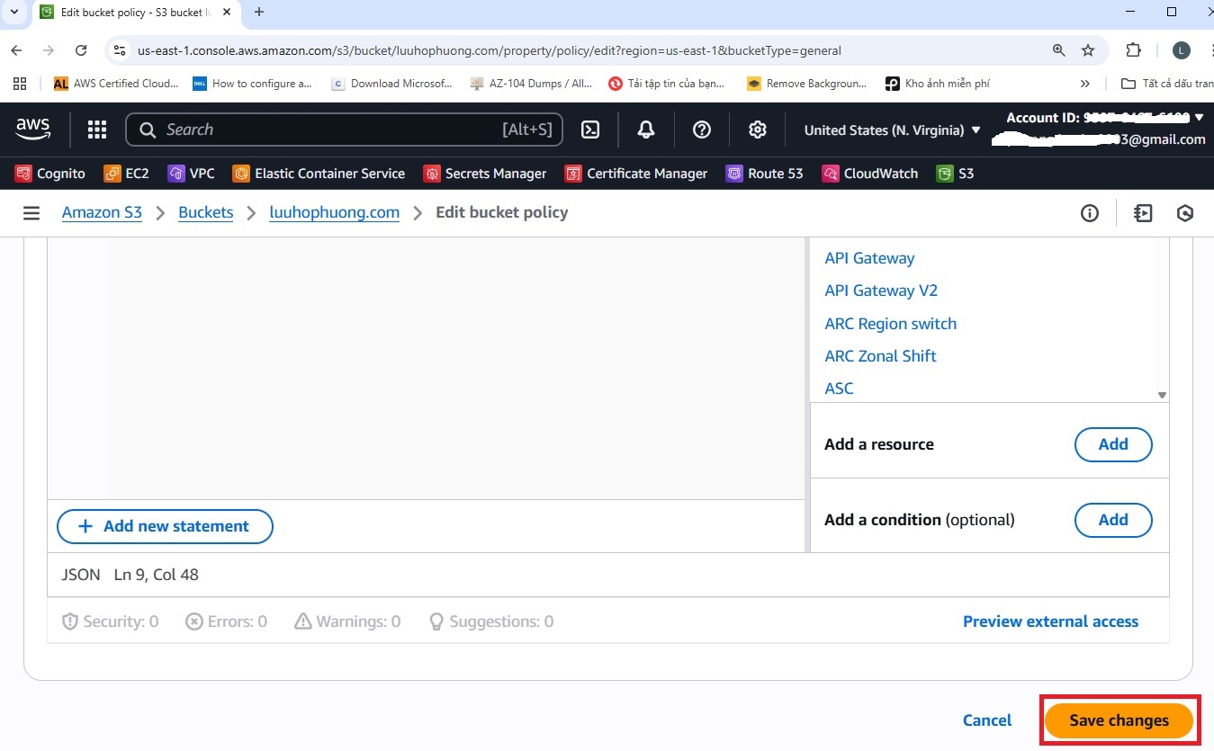The height and width of the screenshot is (751, 1214).
Task: Bookmark this page with the star icon
Action: coord(1088,50)
